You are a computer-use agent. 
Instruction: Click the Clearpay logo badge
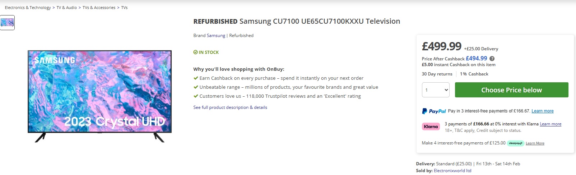[x=515, y=143]
